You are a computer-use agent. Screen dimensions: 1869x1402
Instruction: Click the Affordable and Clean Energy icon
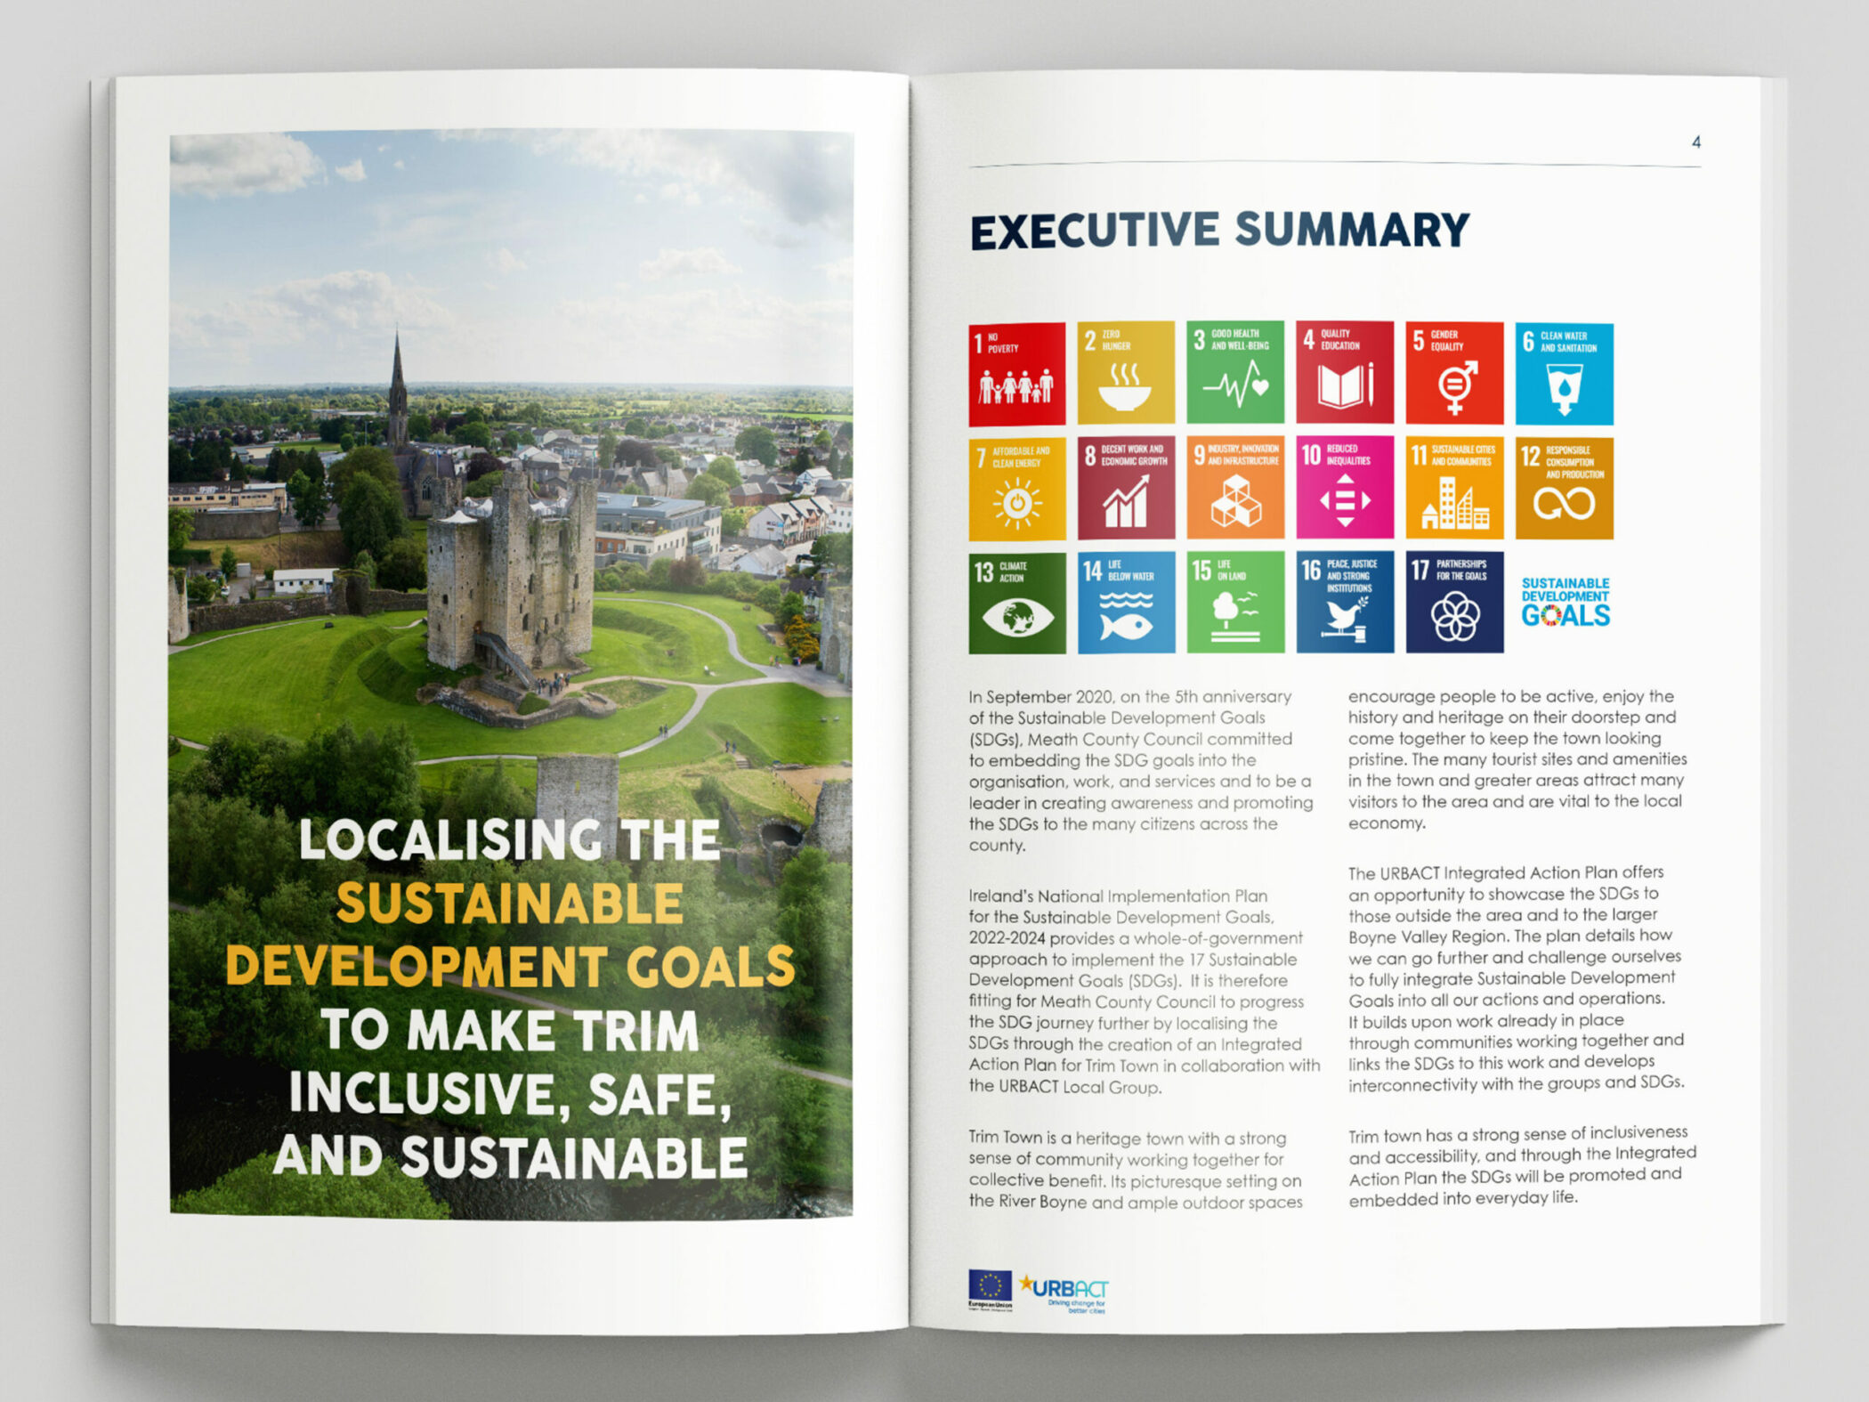[1016, 488]
